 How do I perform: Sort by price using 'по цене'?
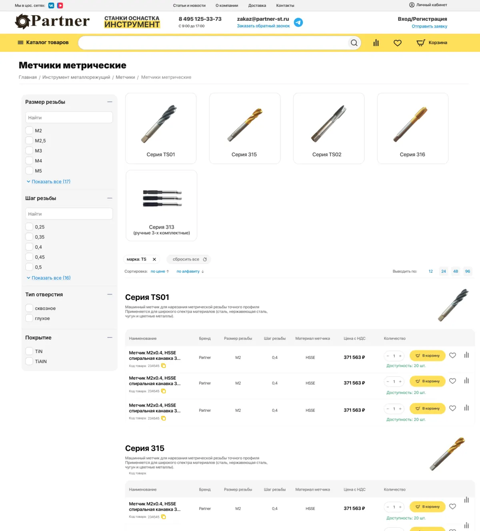coord(160,271)
